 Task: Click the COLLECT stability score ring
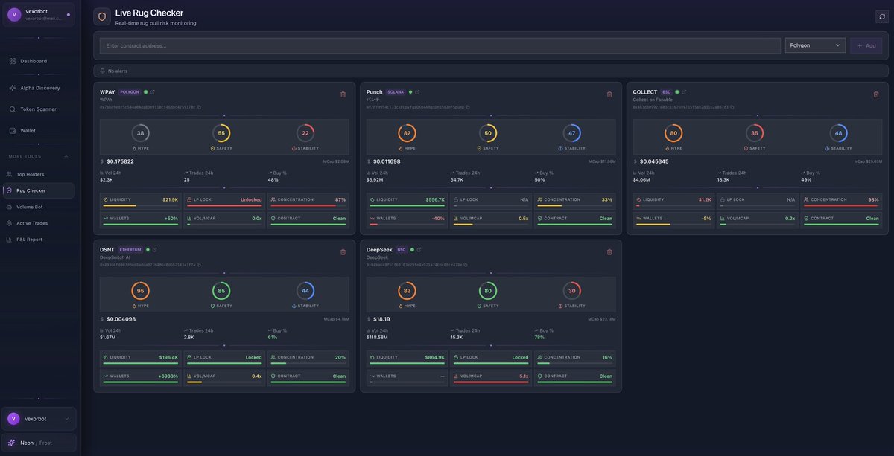pos(838,133)
